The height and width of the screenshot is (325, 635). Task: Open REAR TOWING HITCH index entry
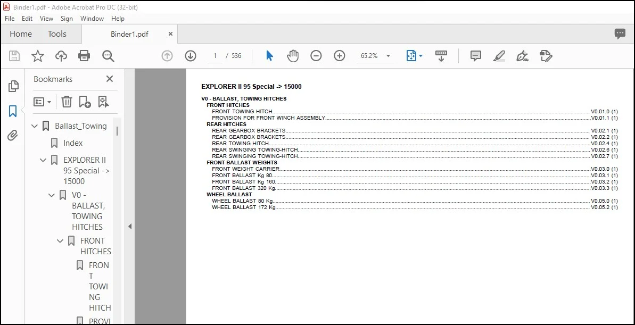(240, 143)
